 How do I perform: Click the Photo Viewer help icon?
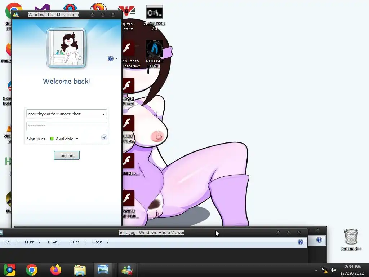click(301, 242)
